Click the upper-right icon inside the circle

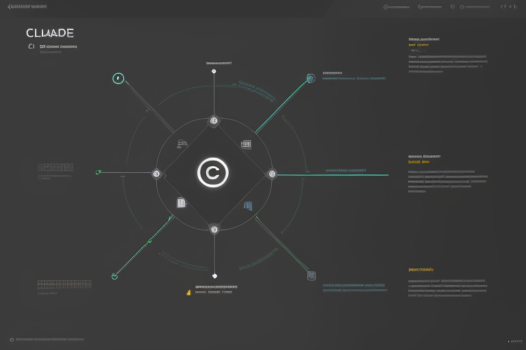[246, 144]
